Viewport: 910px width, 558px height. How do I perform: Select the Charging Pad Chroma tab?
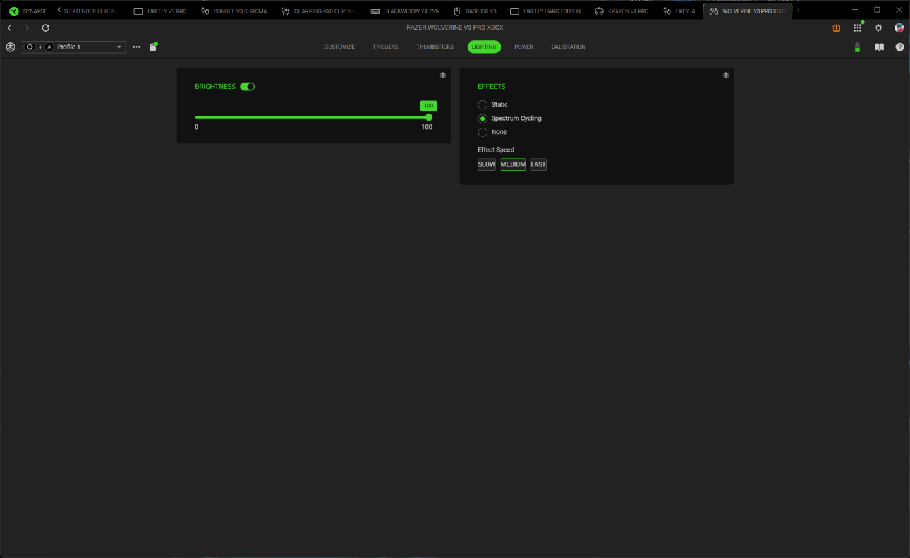(x=318, y=11)
